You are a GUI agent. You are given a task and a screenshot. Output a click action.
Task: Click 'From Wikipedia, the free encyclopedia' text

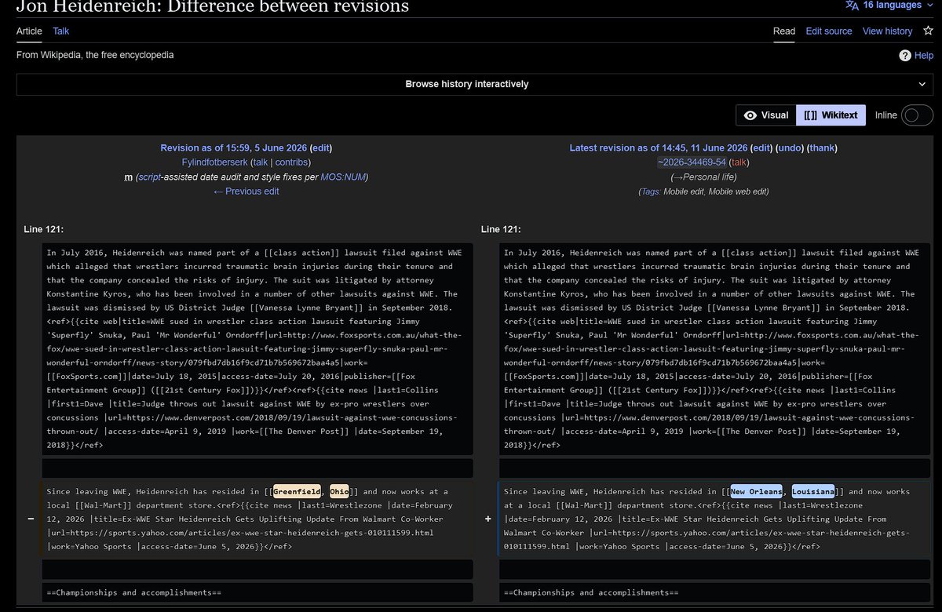(x=95, y=56)
